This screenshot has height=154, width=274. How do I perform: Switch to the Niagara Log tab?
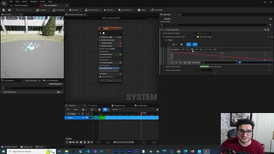coord(118,106)
